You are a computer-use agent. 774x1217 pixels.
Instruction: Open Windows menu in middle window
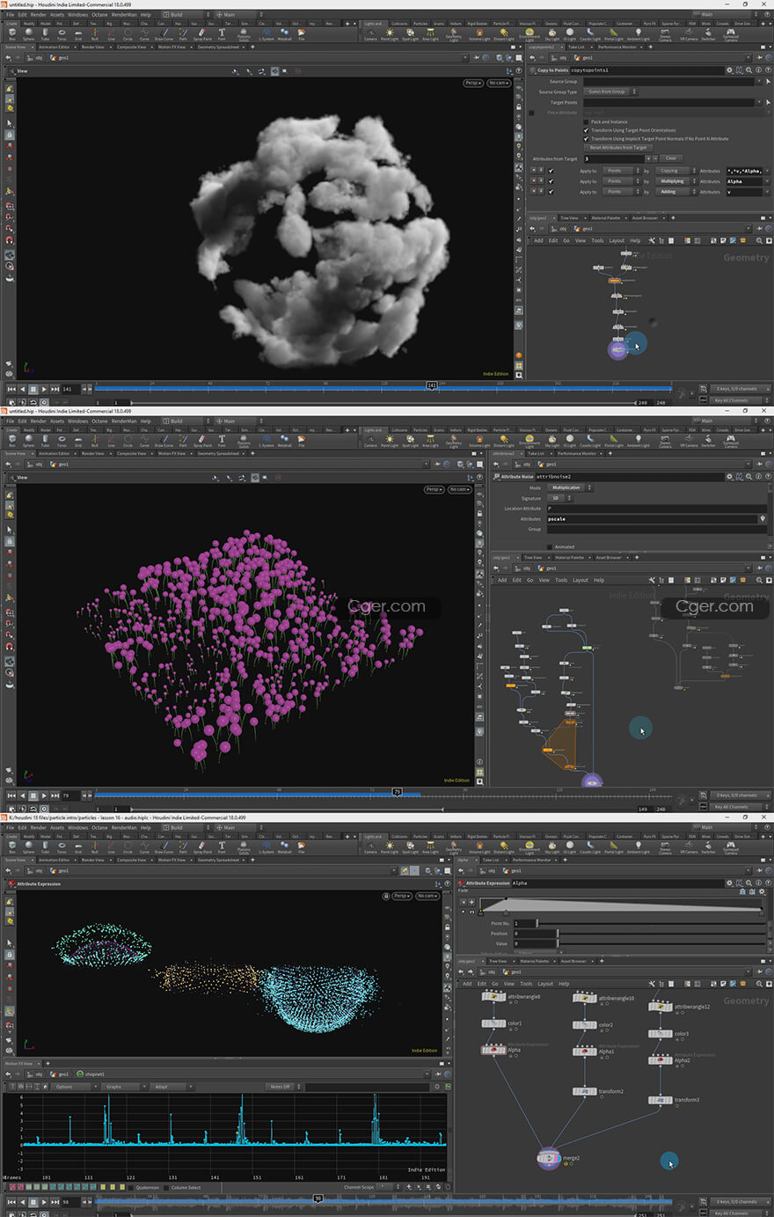pos(78,422)
